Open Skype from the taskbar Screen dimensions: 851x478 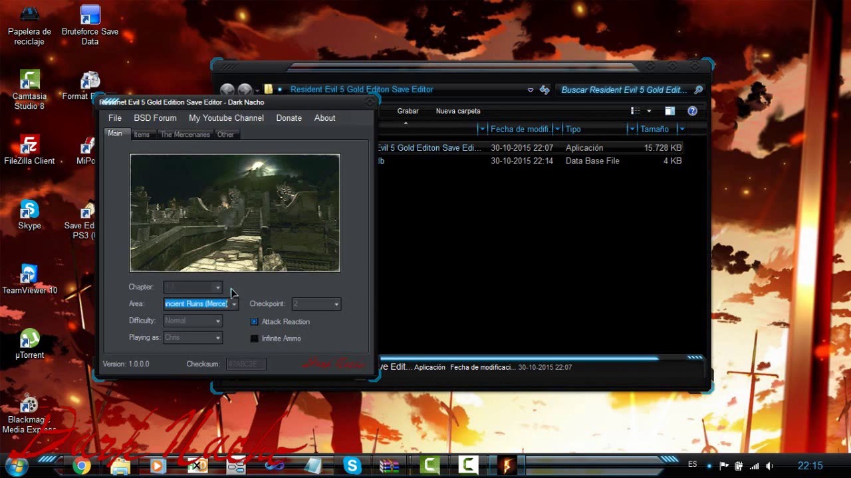click(x=352, y=466)
